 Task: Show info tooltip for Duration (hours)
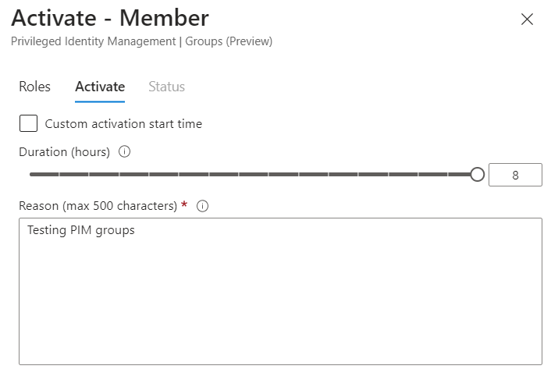pos(124,151)
